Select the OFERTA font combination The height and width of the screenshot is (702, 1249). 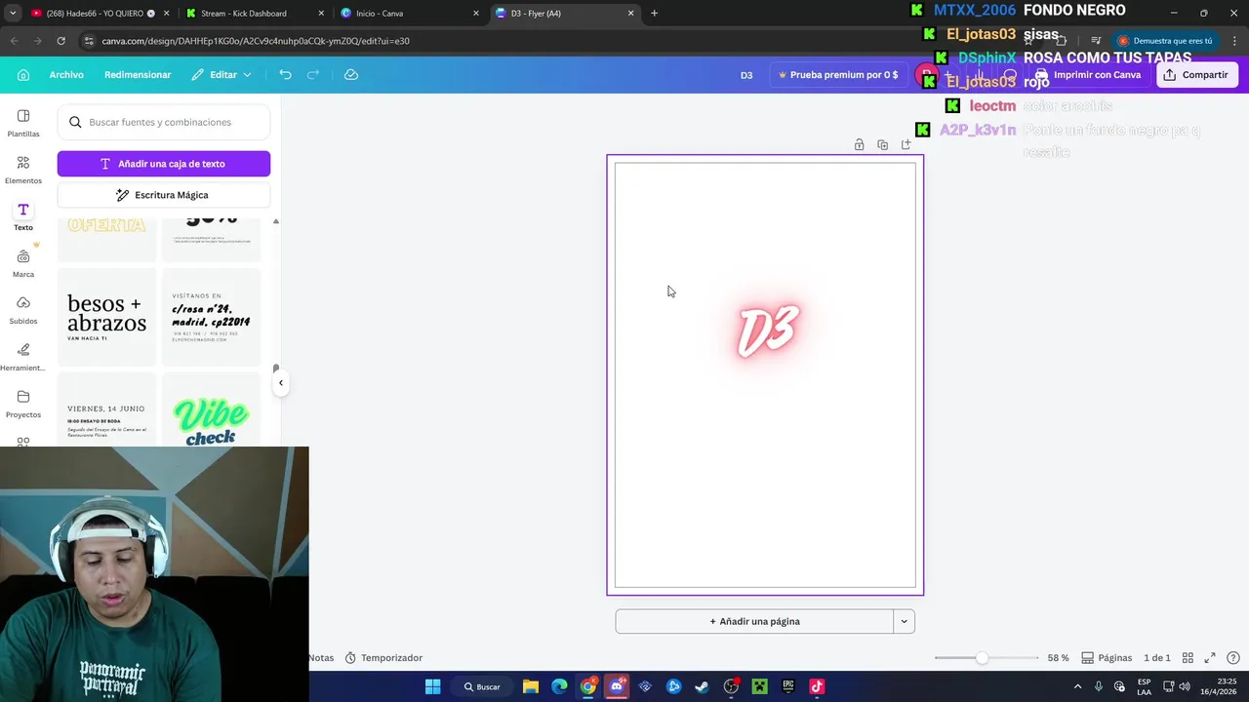[x=107, y=239]
